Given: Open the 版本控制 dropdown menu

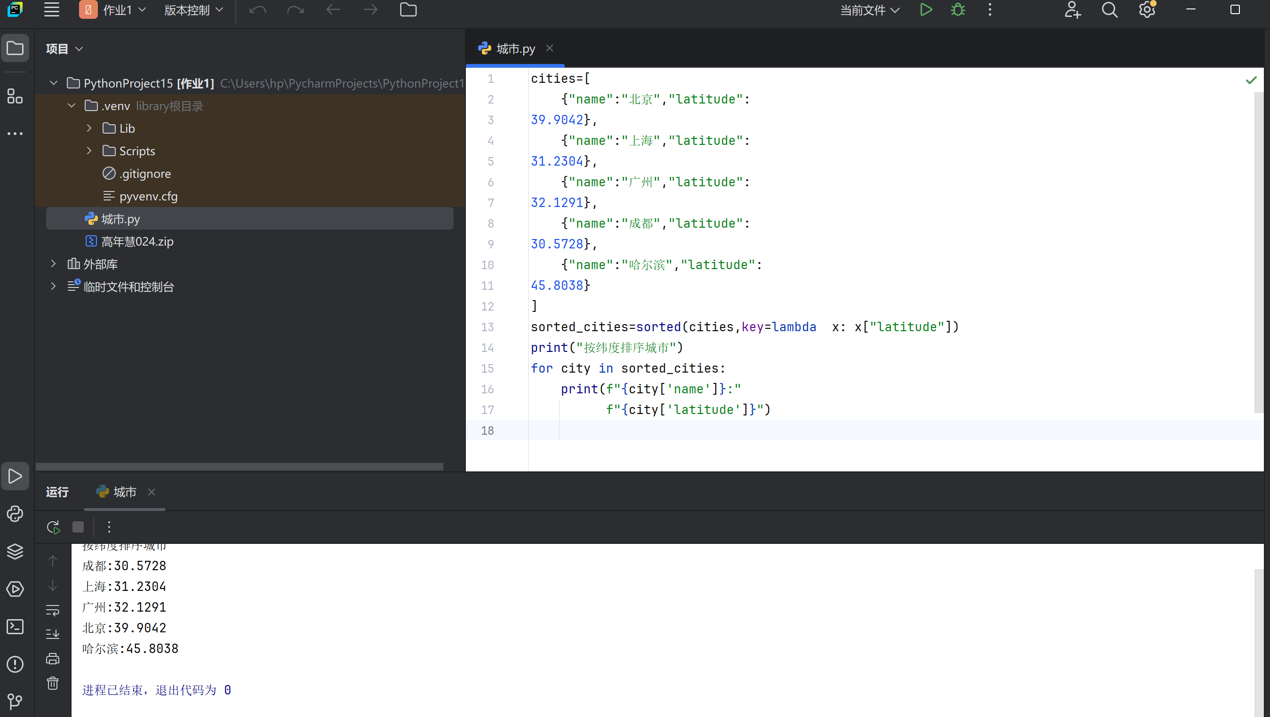Looking at the screenshot, I should 193,10.
